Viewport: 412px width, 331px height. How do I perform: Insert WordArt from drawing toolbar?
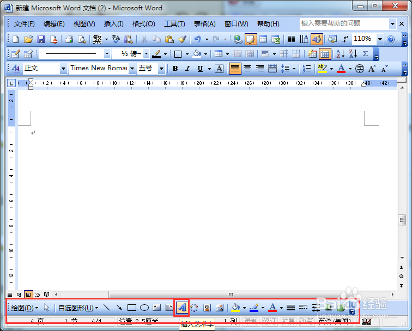pos(181,308)
